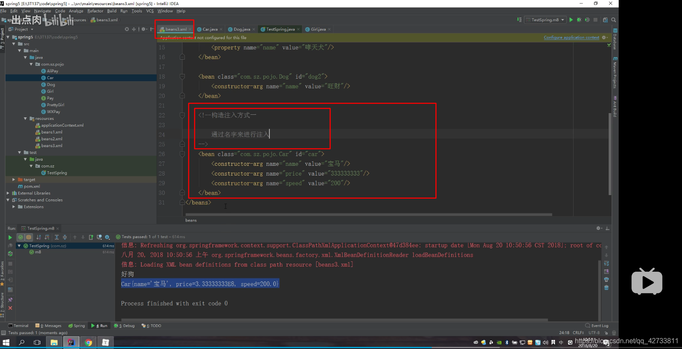Expand the target folder
682x349 pixels.
tap(14, 180)
